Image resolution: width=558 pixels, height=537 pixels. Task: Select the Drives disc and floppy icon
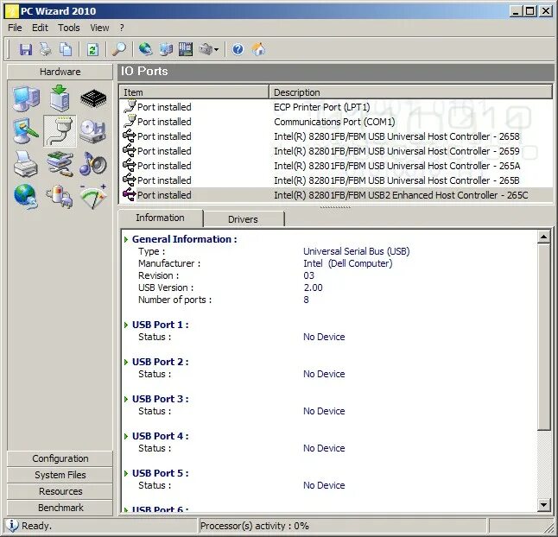(93, 131)
